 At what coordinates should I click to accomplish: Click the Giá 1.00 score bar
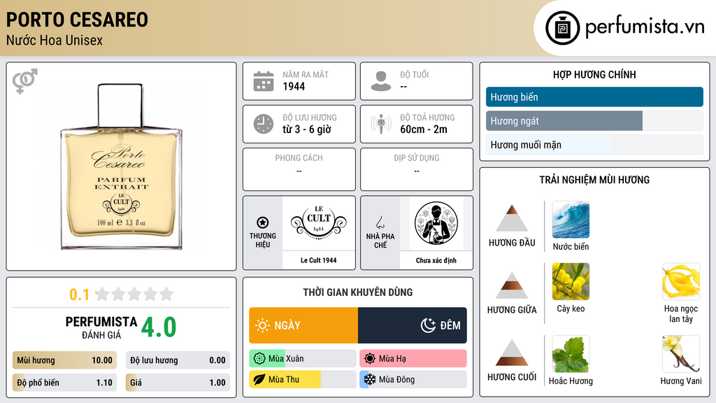tap(178, 383)
